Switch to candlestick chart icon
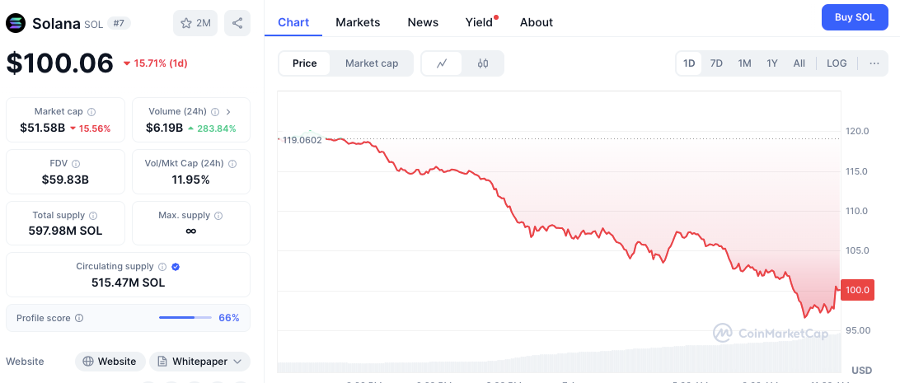The image size is (900, 383). [483, 63]
